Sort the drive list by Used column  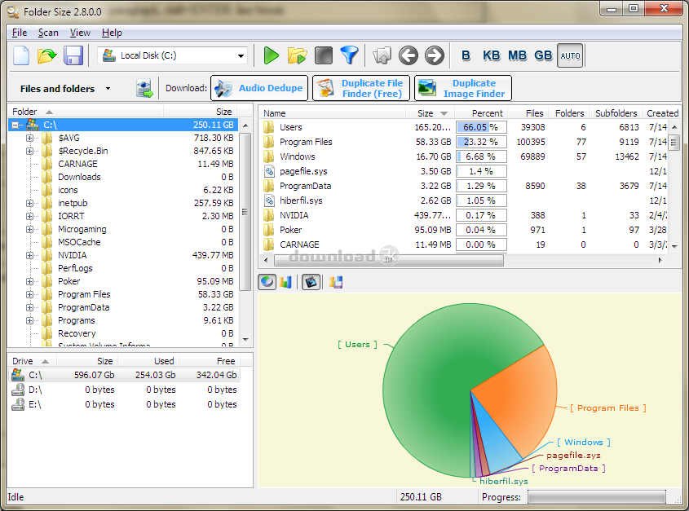tap(148, 361)
